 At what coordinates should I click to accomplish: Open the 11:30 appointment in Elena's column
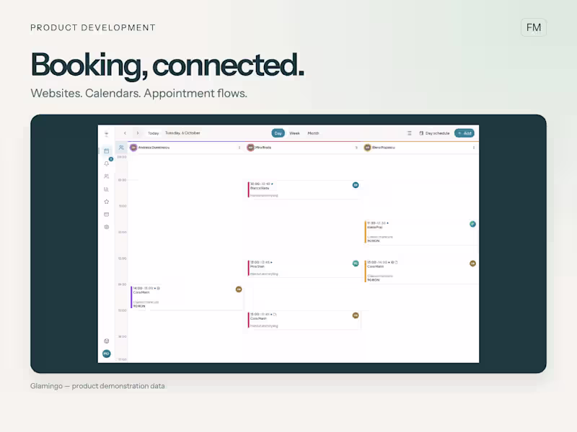[420, 232]
